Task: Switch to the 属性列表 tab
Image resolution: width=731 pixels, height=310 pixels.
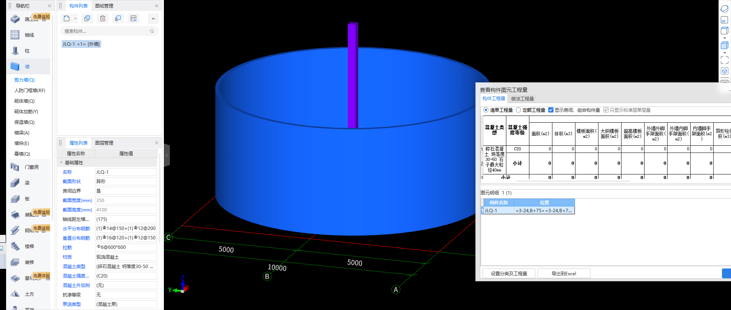Action: (78, 143)
